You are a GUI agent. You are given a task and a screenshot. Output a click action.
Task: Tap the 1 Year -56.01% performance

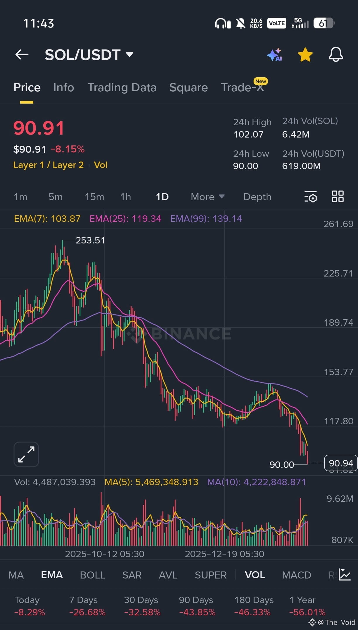[x=307, y=606]
